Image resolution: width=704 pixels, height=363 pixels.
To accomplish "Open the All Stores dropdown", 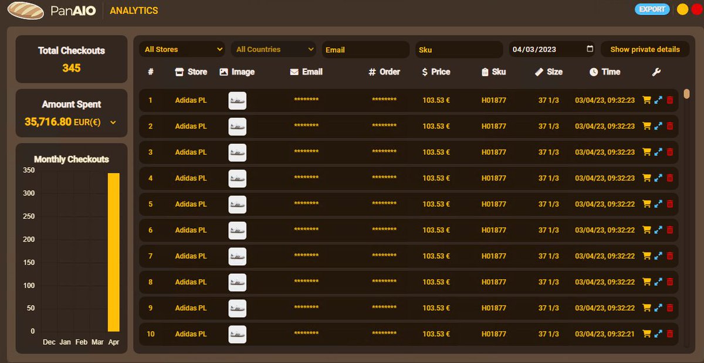I will pyautogui.click(x=182, y=49).
